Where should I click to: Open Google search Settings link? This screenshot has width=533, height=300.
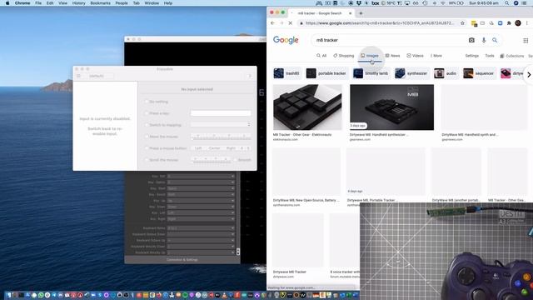point(472,56)
